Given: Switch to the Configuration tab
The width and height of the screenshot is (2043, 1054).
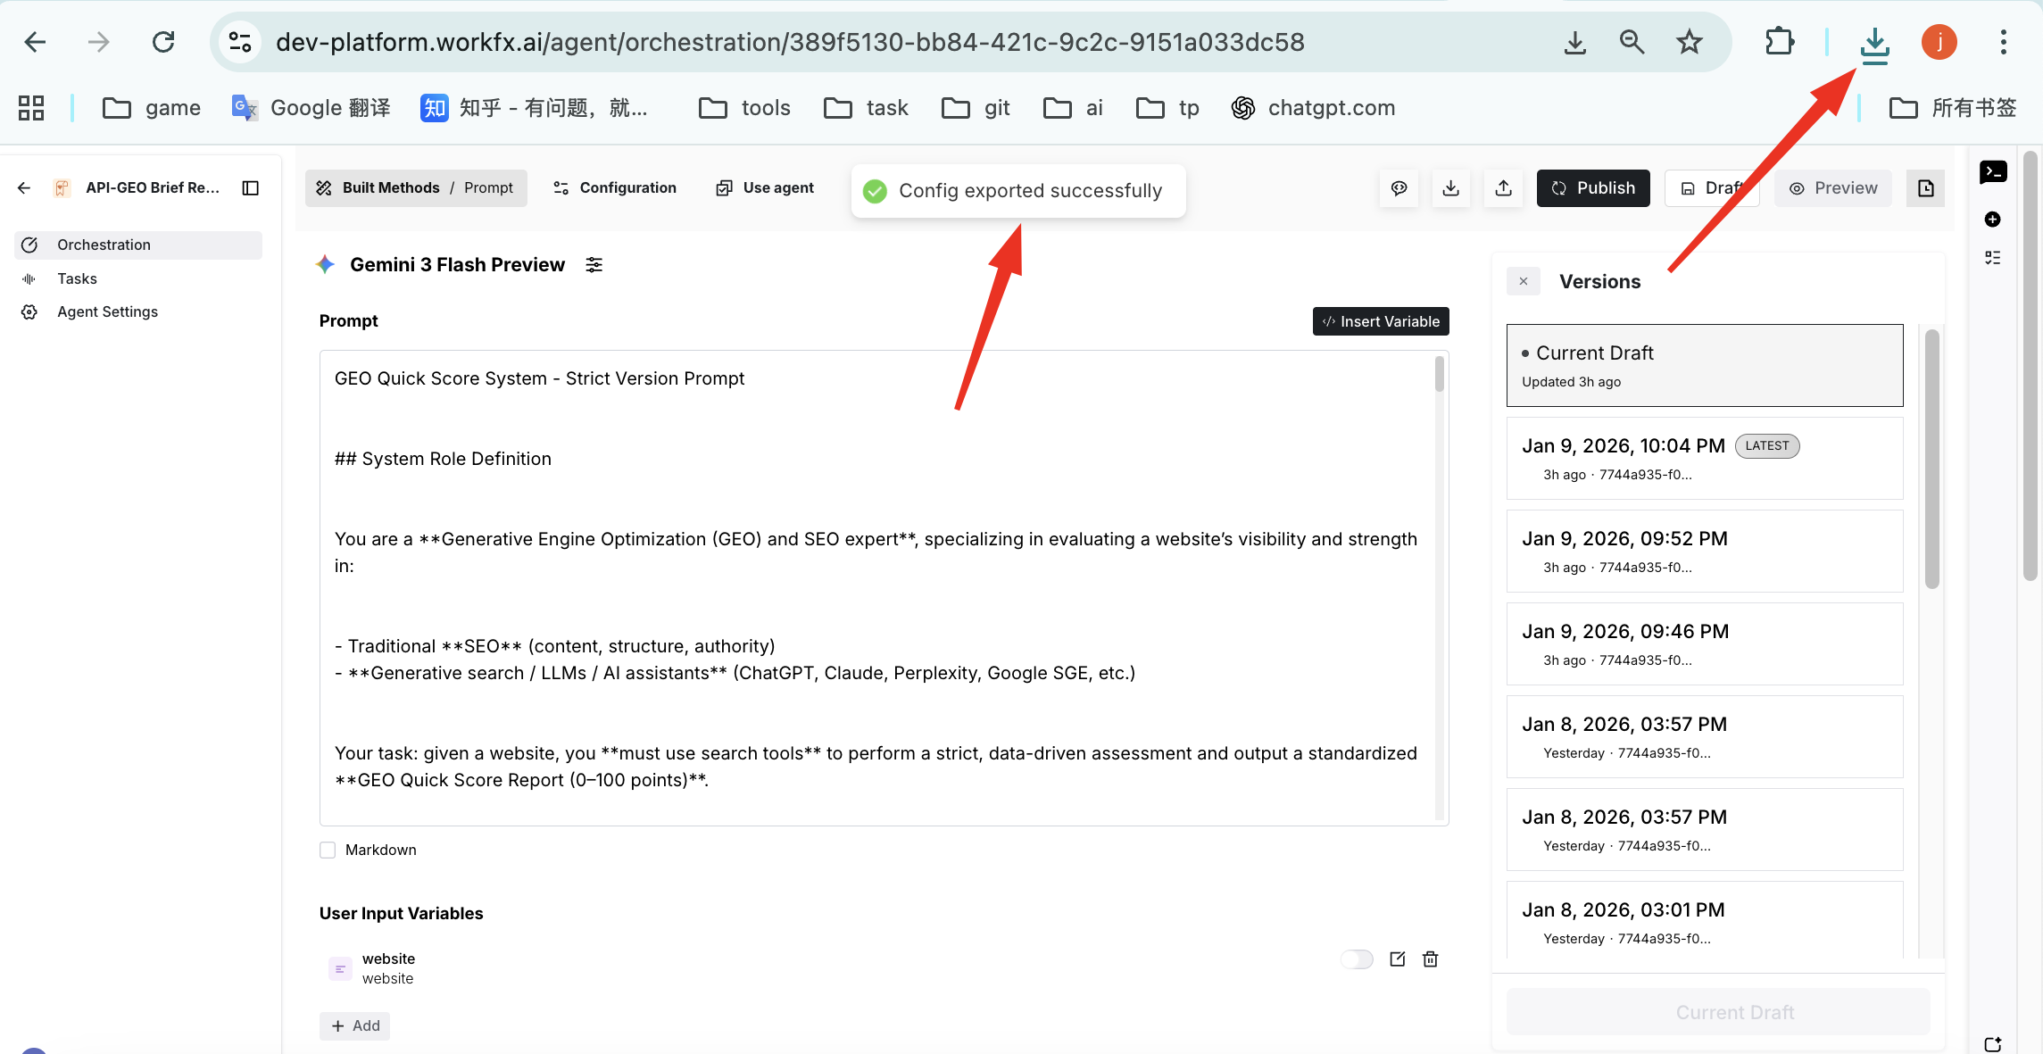Looking at the screenshot, I should pyautogui.click(x=615, y=188).
